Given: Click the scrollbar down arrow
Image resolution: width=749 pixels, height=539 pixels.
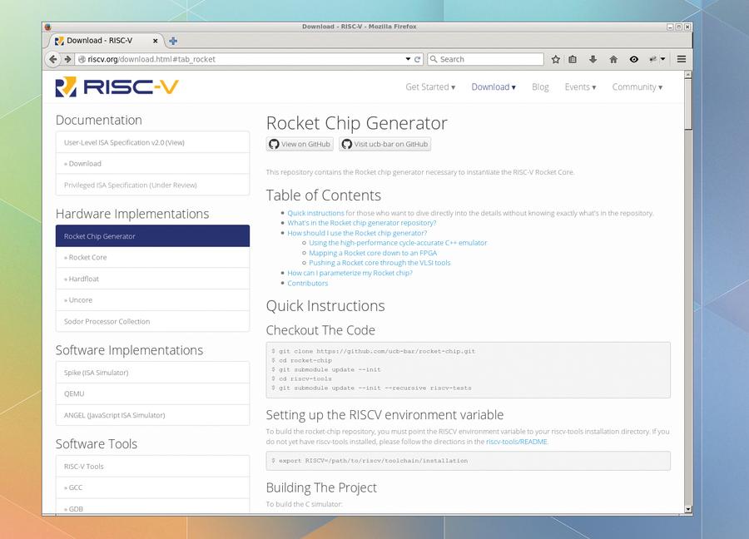Looking at the screenshot, I should [688, 509].
